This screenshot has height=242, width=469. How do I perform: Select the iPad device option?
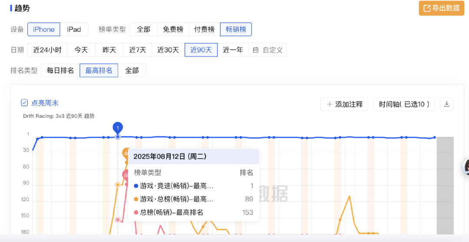74,29
